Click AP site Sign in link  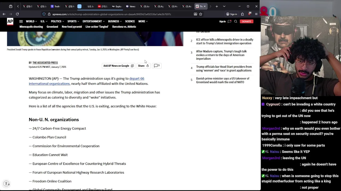[x=222, y=21]
